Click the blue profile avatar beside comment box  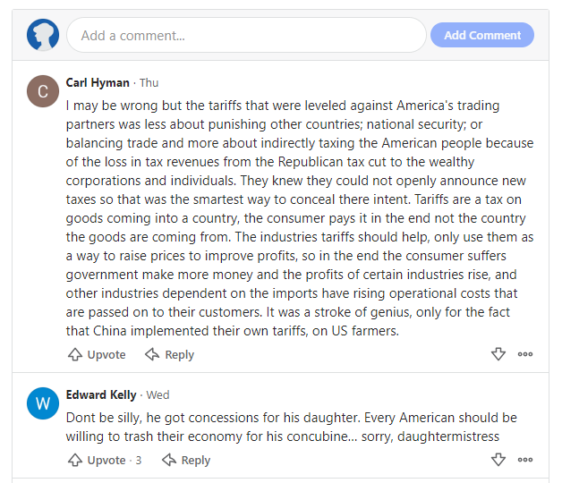(43, 35)
